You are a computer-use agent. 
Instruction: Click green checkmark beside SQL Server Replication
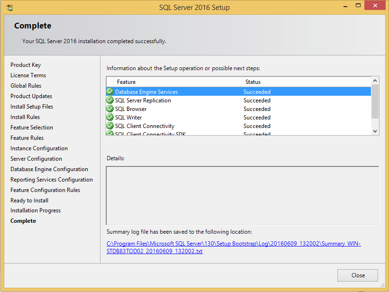point(110,100)
